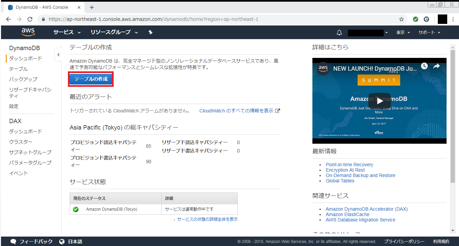Screen dimensions: 459x246
Task: Open the 東京 region selector
Action: pyautogui.click(x=403, y=32)
